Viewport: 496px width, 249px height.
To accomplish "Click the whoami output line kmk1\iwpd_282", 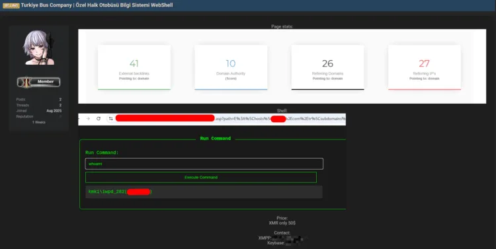I will tap(120, 192).
